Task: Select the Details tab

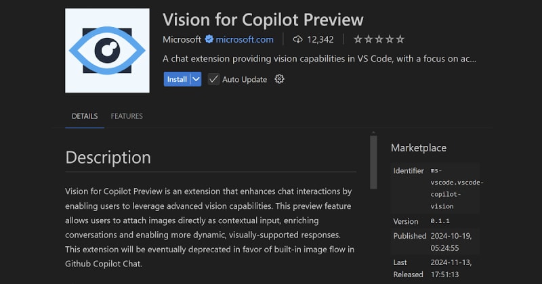Action: coord(85,116)
